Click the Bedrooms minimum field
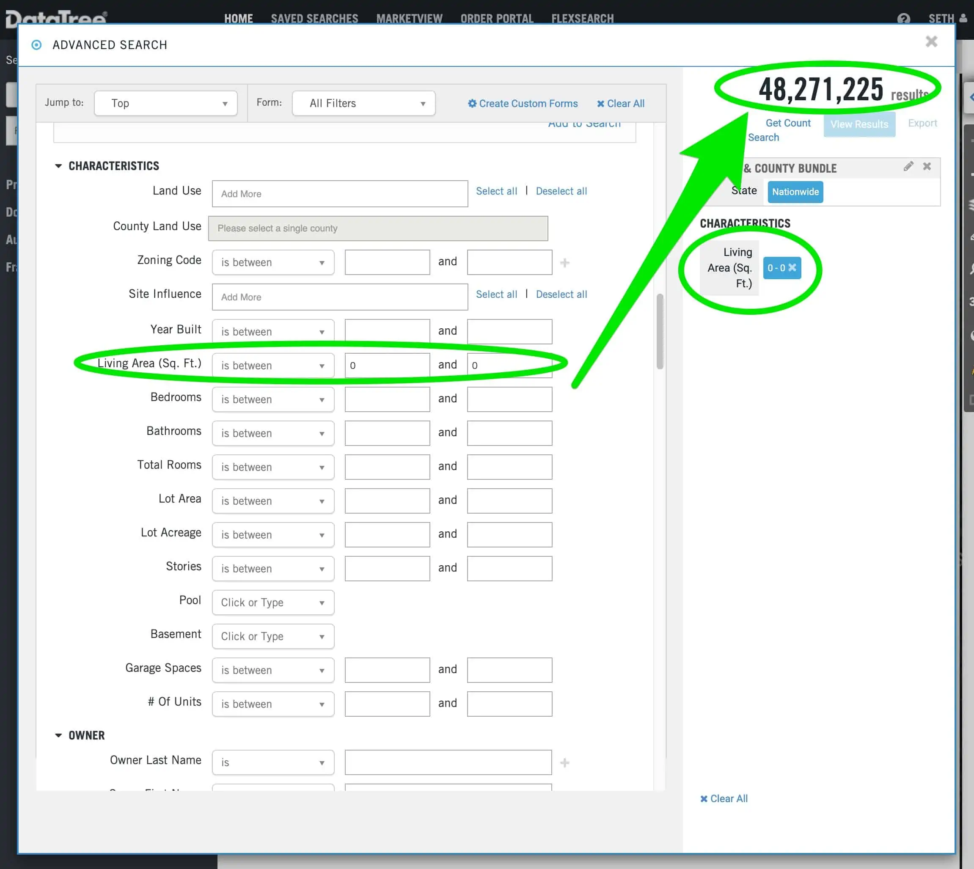 [x=387, y=399]
